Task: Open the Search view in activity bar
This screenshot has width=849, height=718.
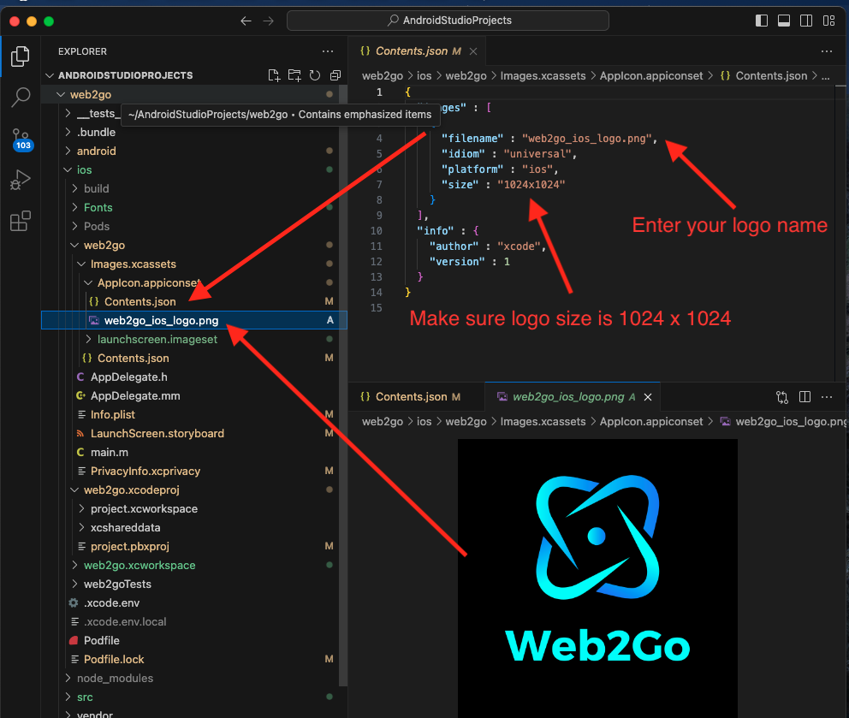Action: click(x=21, y=97)
